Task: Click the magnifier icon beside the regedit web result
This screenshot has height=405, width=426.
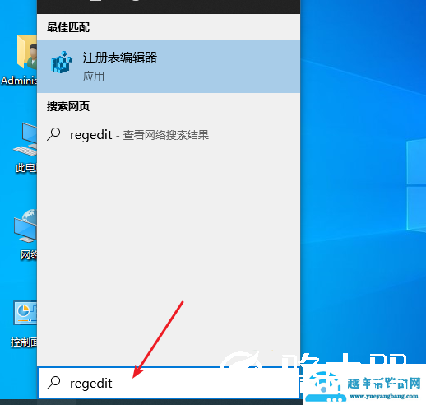Action: tap(53, 134)
